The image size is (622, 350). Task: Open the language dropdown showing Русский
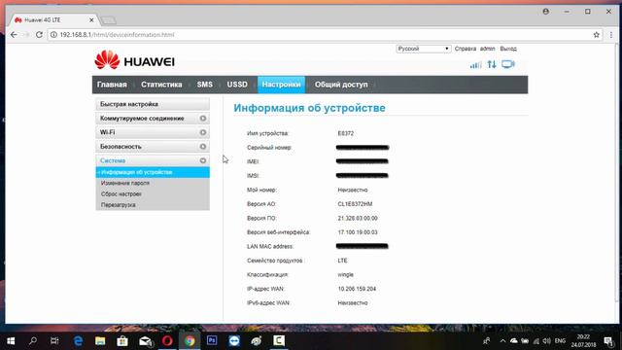coord(424,49)
